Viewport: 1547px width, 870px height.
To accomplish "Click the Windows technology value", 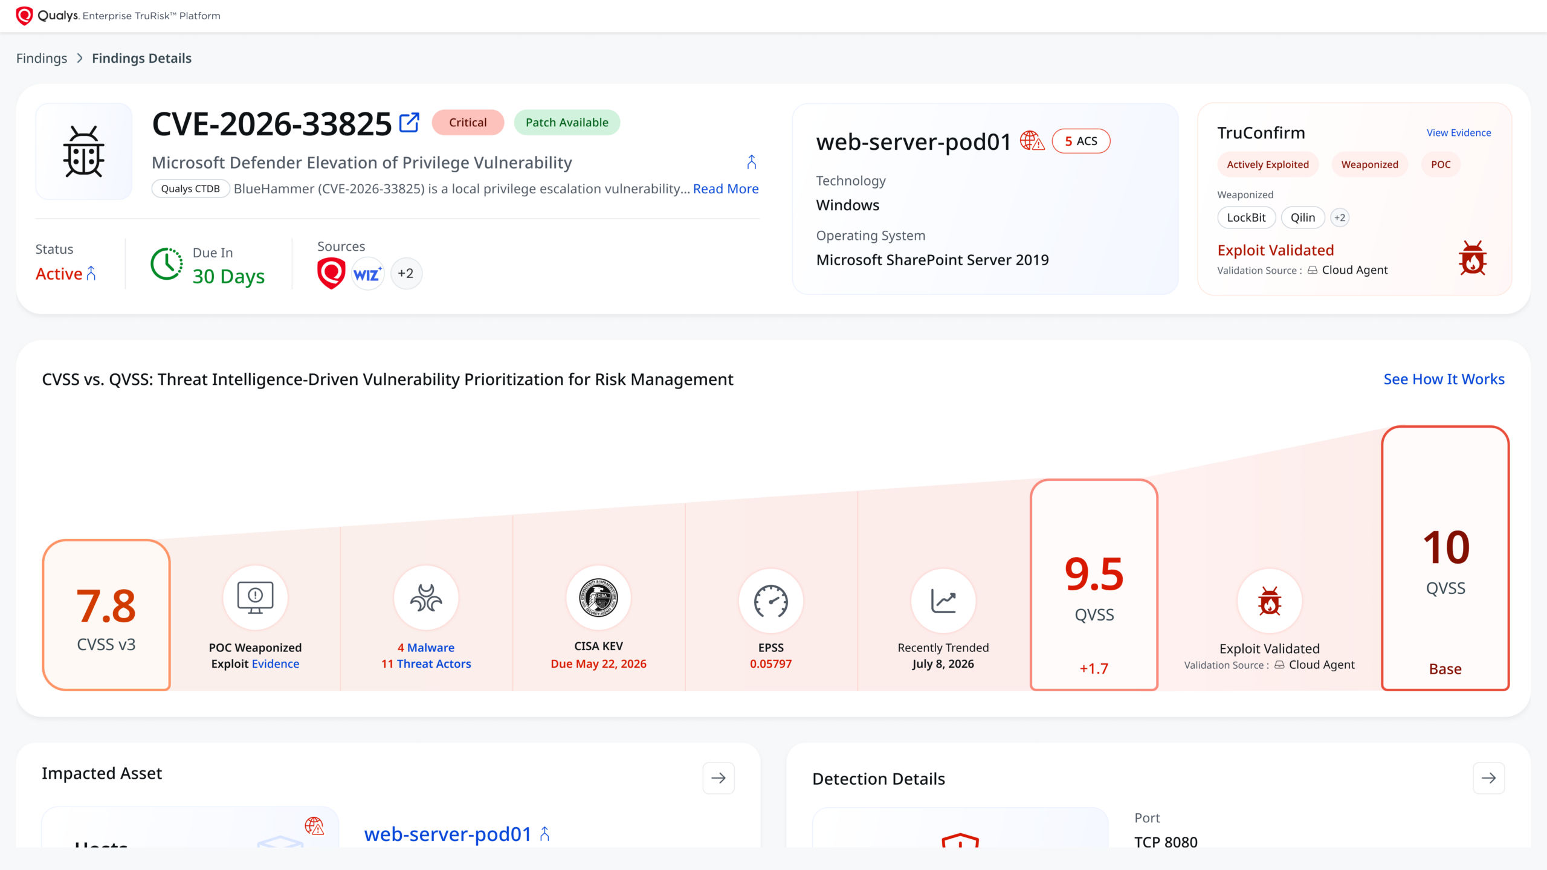I will [x=848, y=205].
